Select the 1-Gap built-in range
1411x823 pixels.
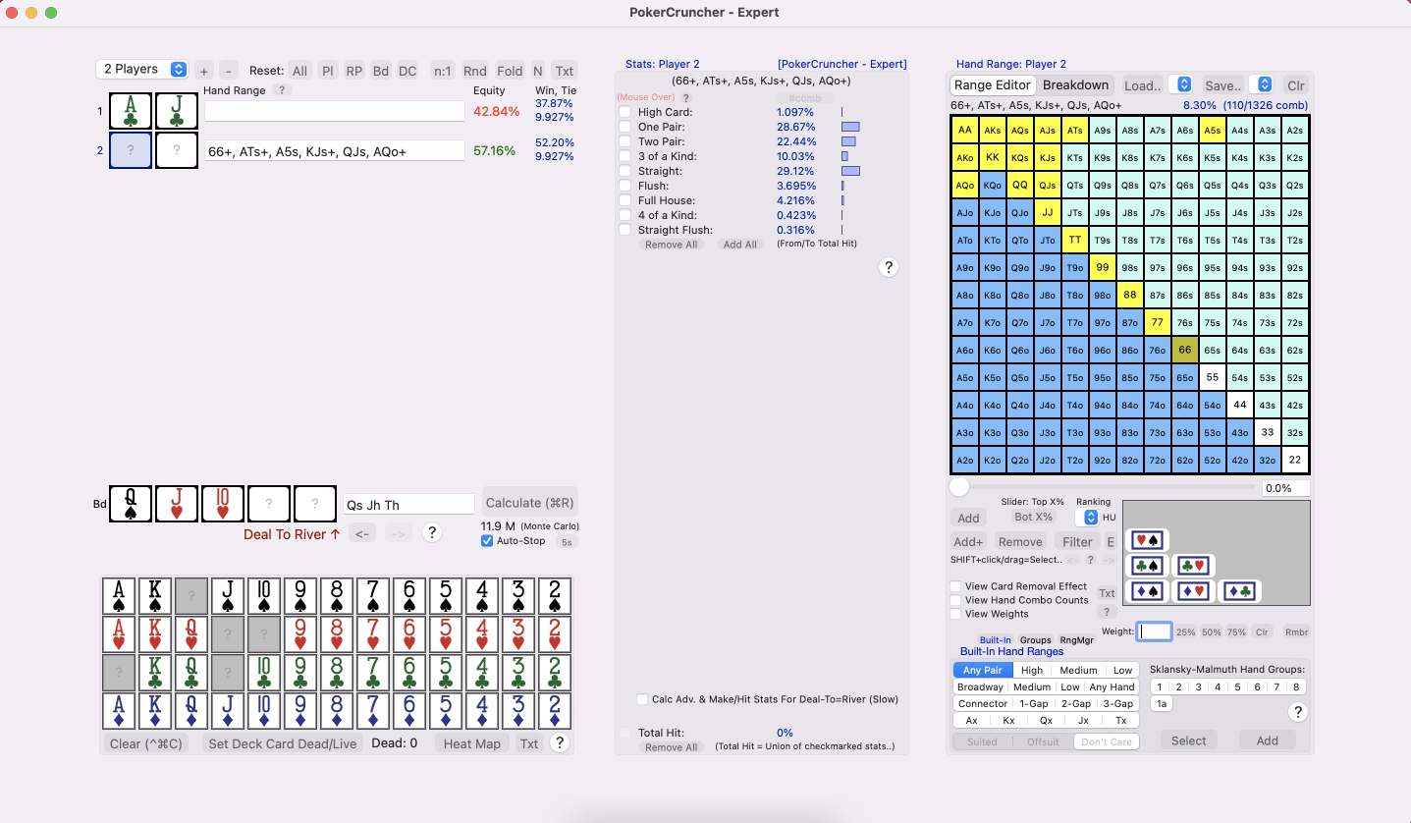point(1035,703)
